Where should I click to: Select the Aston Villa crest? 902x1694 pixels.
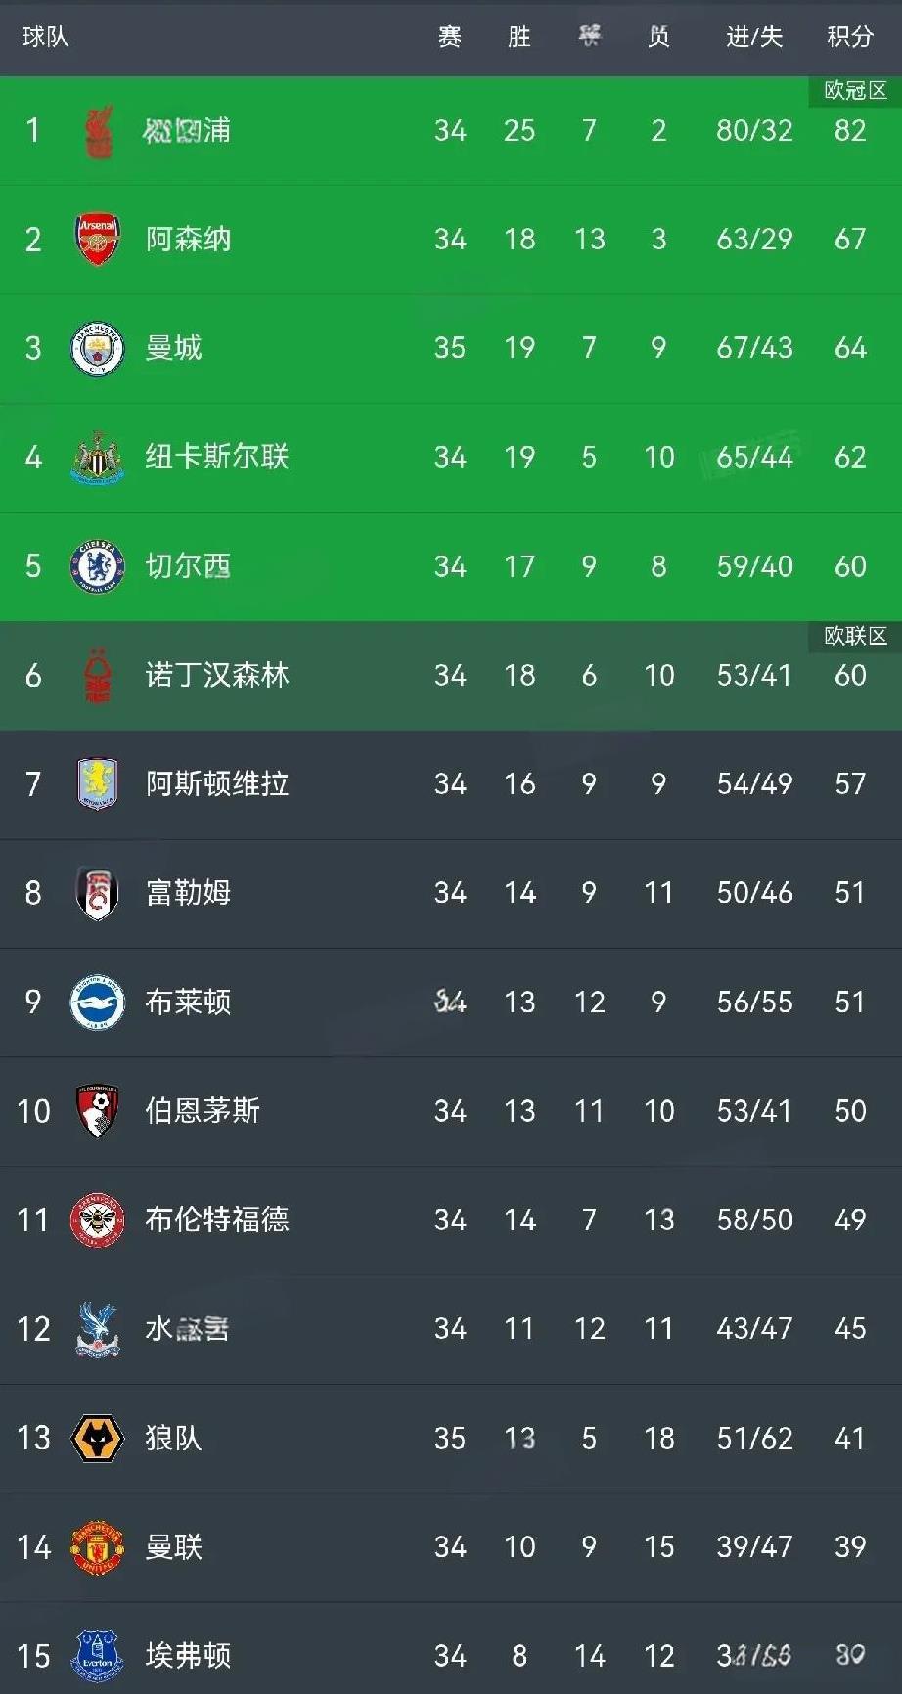(97, 784)
